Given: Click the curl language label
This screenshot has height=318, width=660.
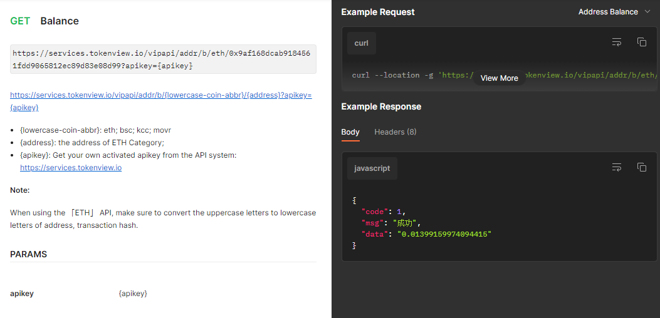Looking at the screenshot, I should [362, 43].
